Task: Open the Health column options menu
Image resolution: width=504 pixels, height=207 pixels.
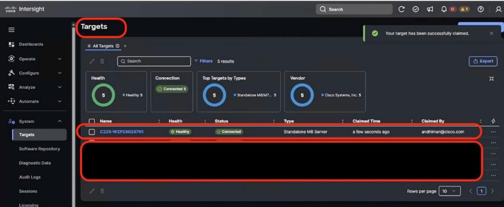Action: pos(205,121)
